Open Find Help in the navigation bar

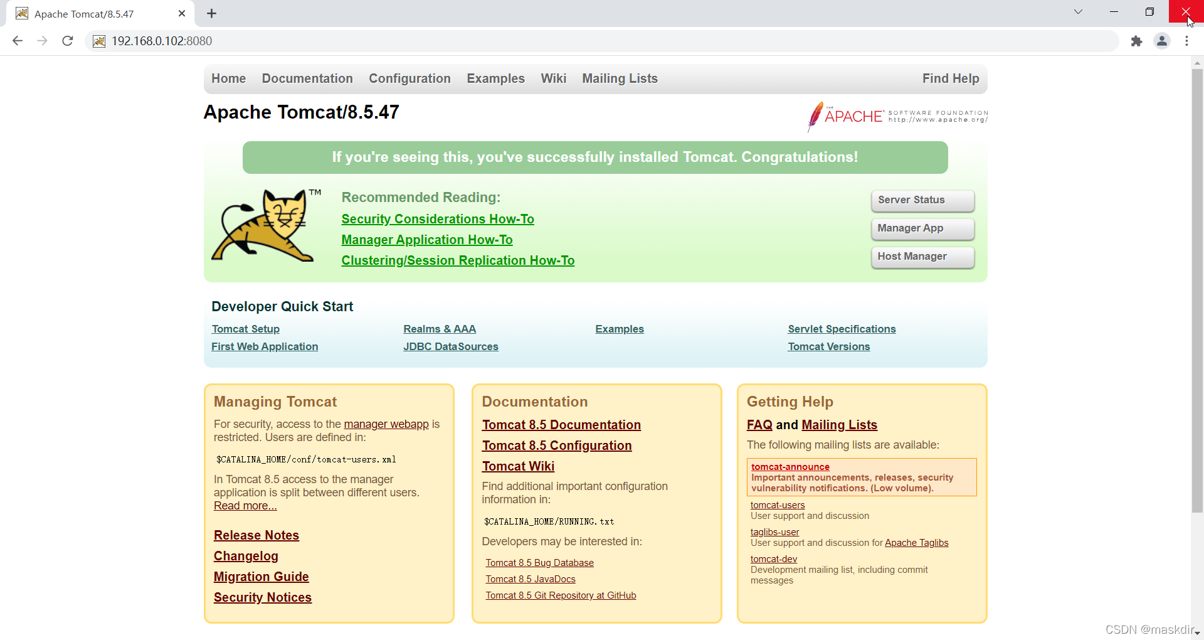[x=951, y=78]
